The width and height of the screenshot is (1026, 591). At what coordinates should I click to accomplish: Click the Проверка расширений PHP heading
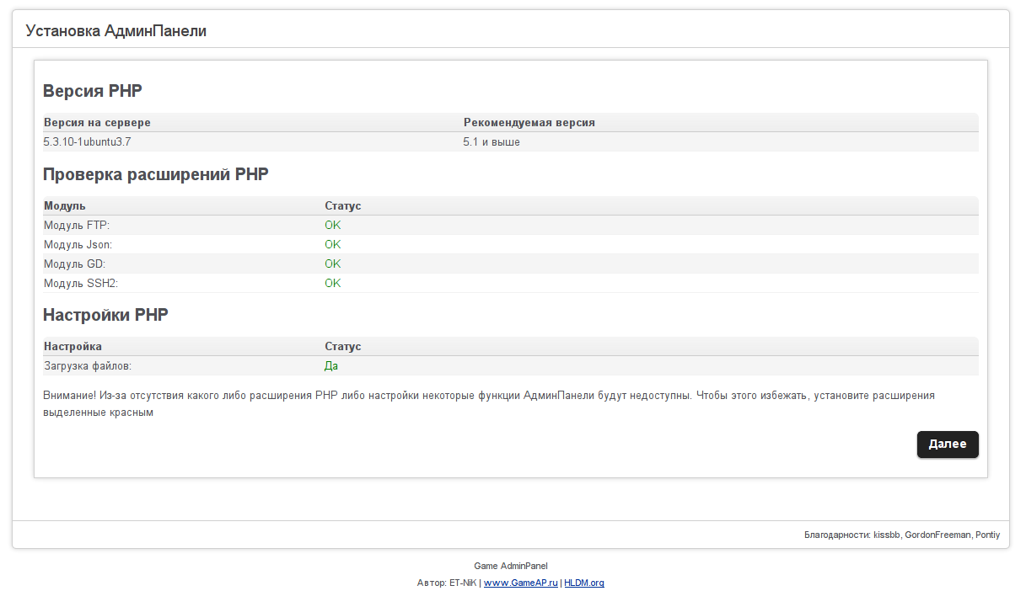(156, 174)
